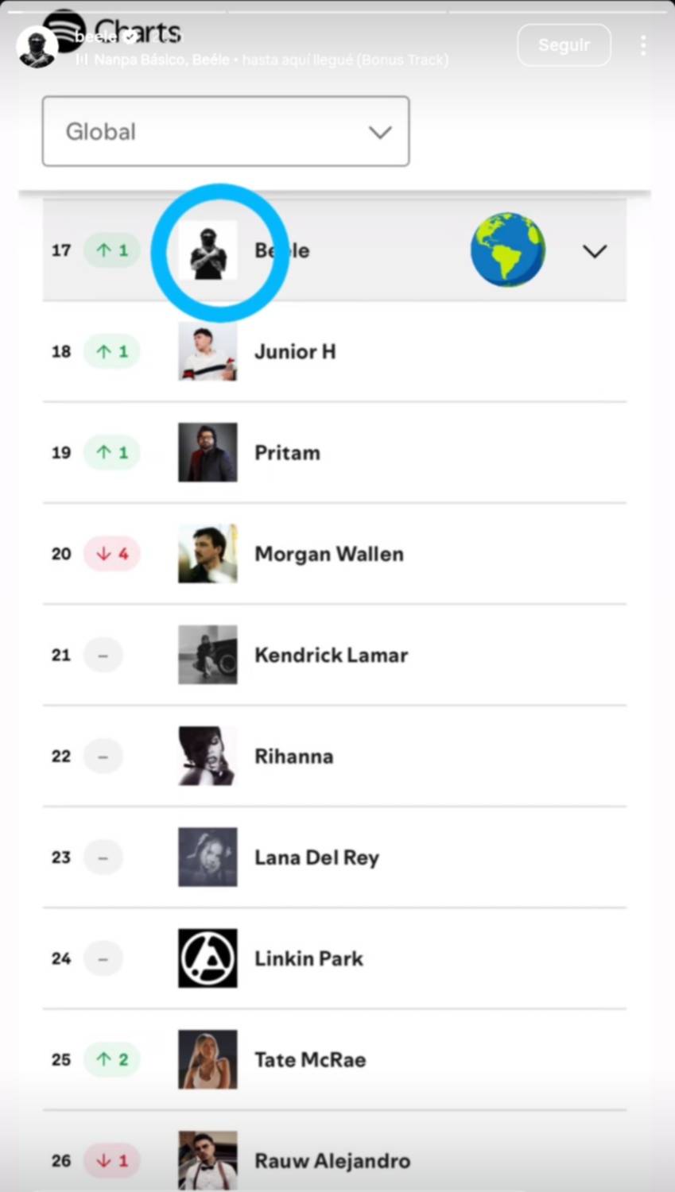The height and width of the screenshot is (1192, 675).
Task: Select Morgan Wallen's artist picture
Action: [208, 554]
